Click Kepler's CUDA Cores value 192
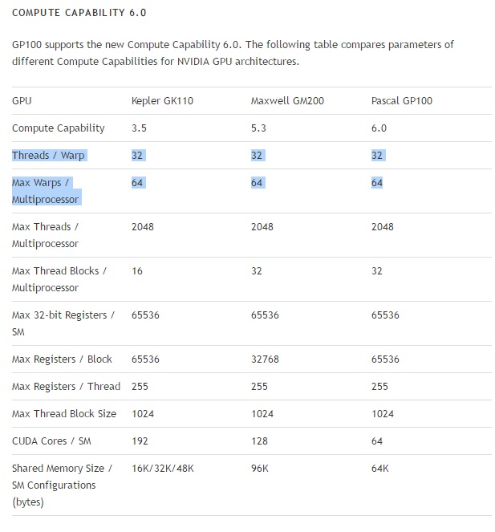This screenshot has height=532, width=495. point(140,441)
